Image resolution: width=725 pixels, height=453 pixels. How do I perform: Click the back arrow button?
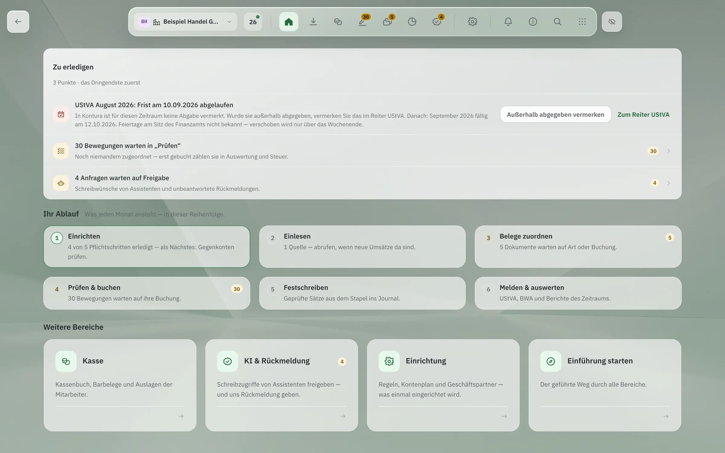18,22
